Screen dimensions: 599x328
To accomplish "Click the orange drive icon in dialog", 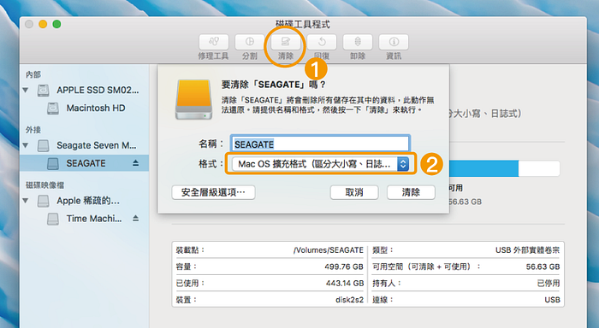I will (x=193, y=99).
